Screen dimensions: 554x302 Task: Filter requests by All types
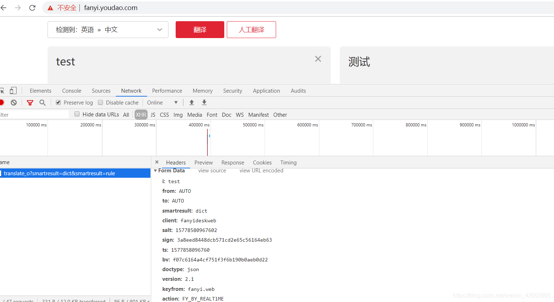[126, 115]
